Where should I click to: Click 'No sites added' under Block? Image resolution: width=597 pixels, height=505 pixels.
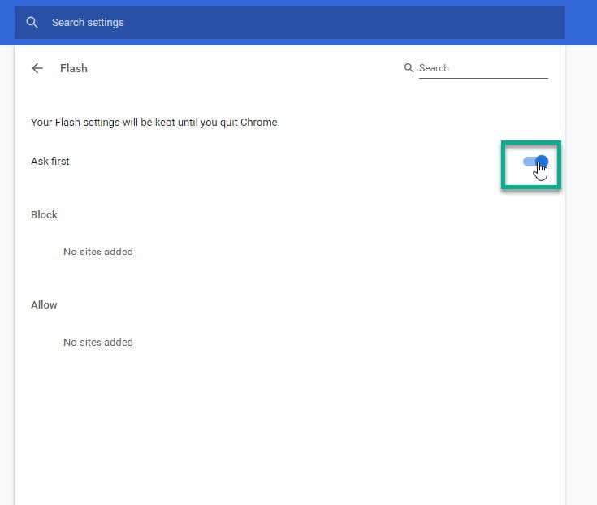pyautogui.click(x=98, y=252)
